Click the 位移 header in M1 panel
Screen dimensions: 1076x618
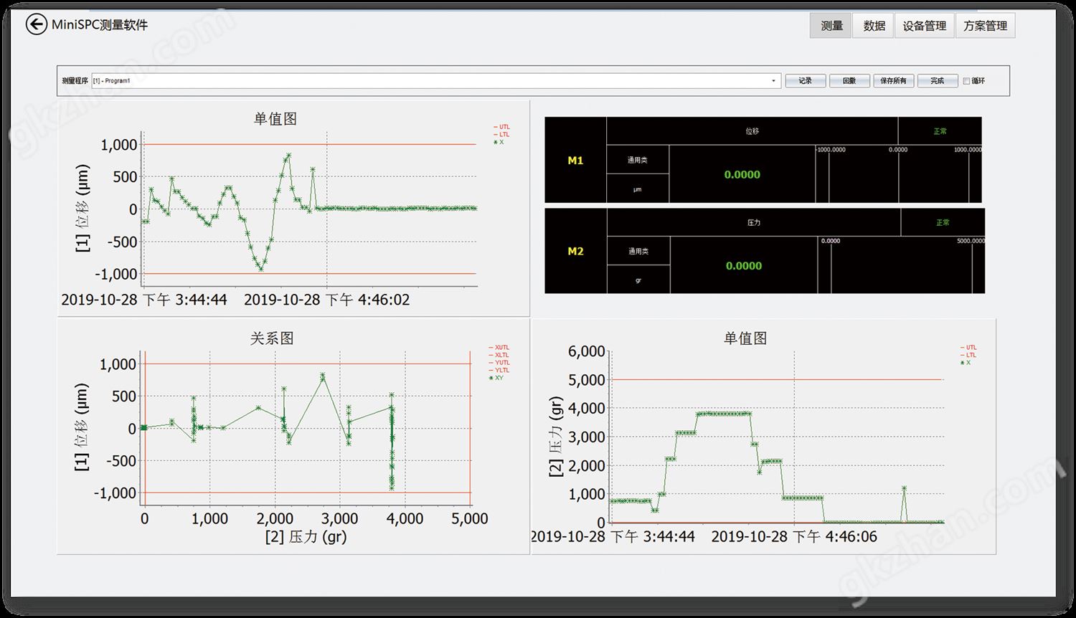click(752, 131)
